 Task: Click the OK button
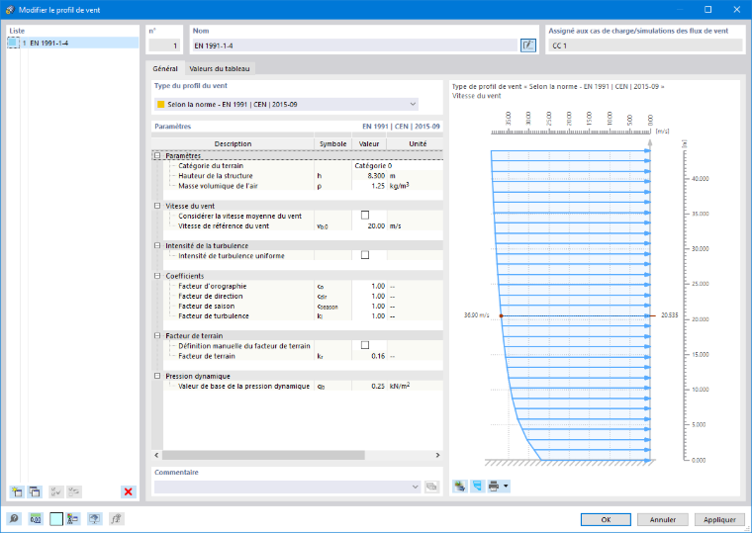pyautogui.click(x=606, y=519)
